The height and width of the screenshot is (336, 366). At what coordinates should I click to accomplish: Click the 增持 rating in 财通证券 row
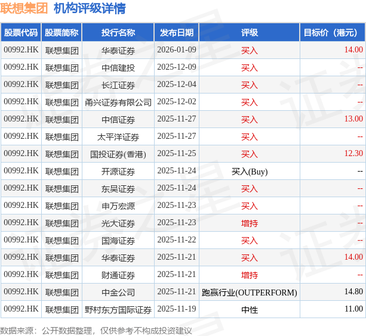click(250, 275)
